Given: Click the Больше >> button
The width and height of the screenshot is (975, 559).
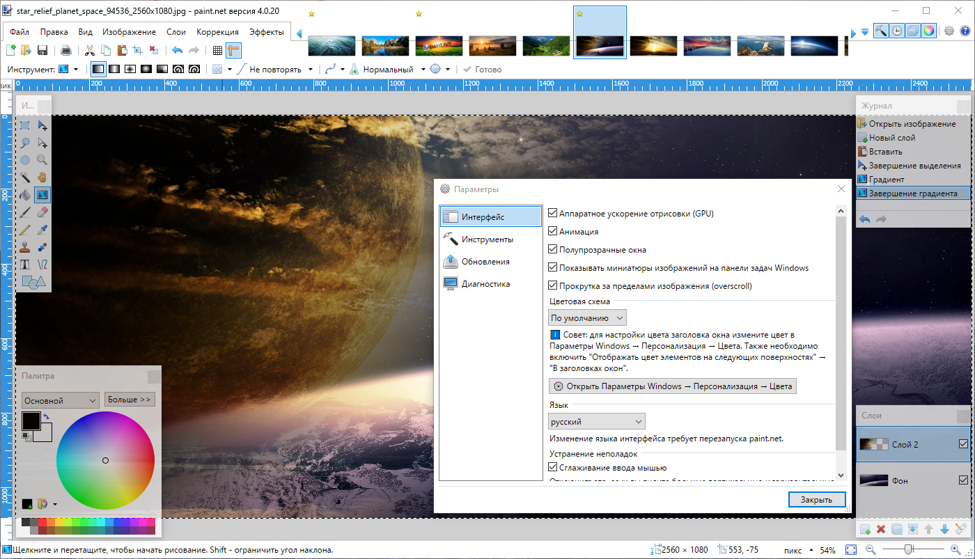Looking at the screenshot, I should (x=130, y=400).
